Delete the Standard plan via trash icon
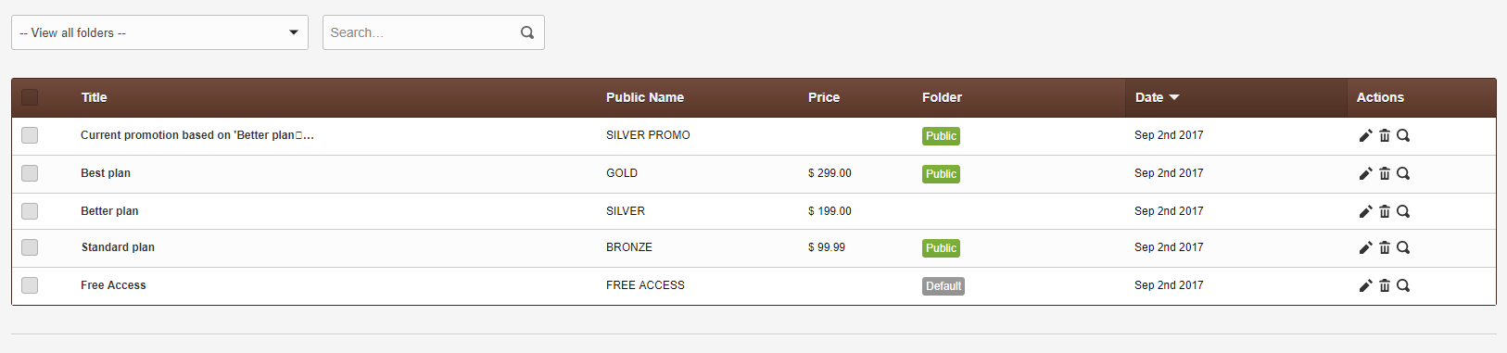This screenshot has width=1507, height=353. point(1385,247)
